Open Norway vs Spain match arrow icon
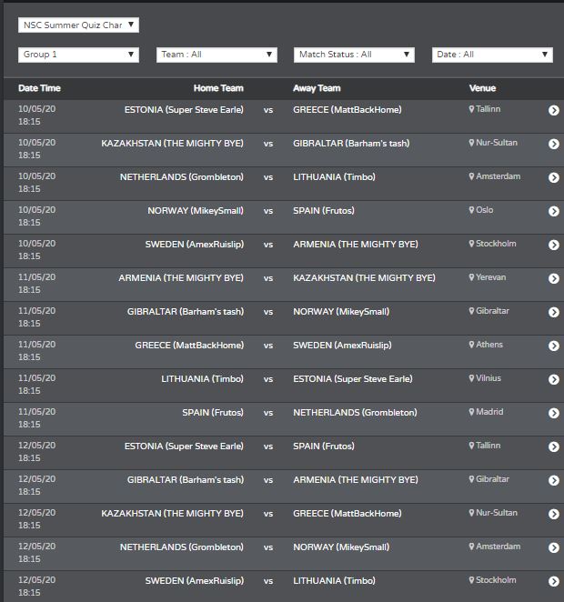 click(x=554, y=211)
